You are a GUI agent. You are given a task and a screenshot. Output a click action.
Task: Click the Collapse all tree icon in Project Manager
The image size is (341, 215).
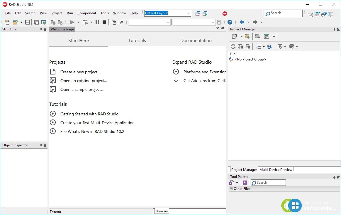tap(248, 46)
